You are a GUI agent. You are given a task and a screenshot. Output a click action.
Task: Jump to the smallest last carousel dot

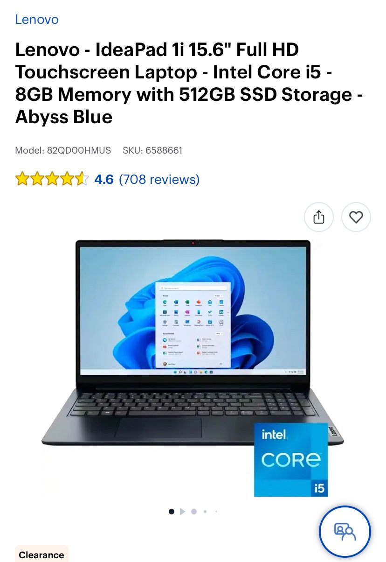(216, 512)
